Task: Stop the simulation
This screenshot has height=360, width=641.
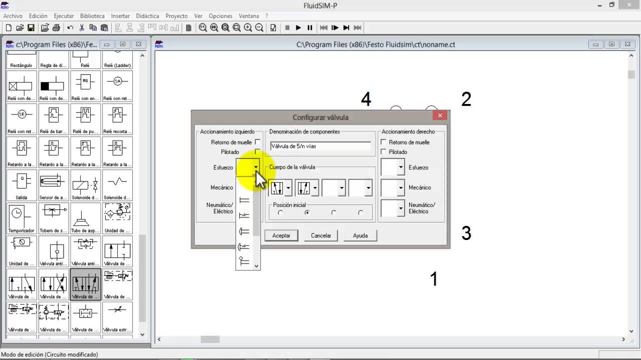Action: (287, 28)
